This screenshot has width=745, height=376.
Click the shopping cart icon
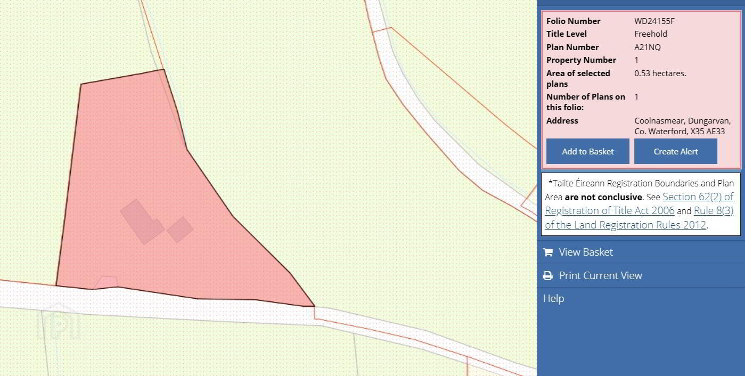tap(548, 252)
